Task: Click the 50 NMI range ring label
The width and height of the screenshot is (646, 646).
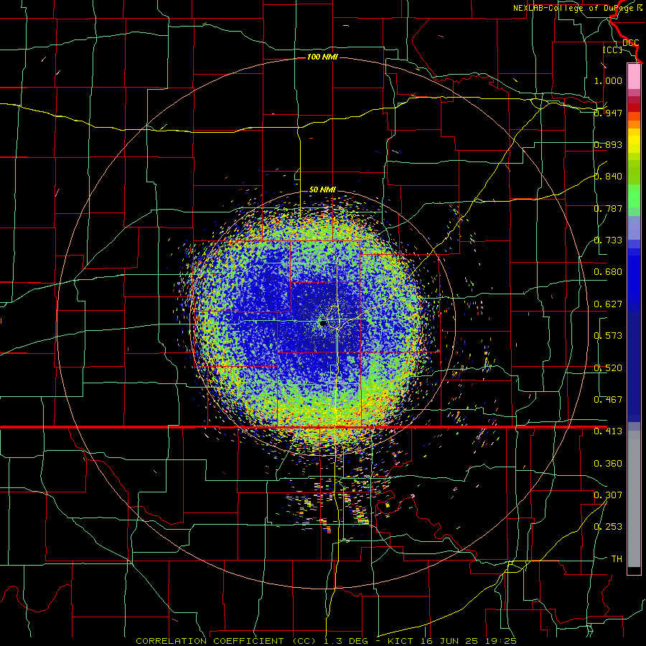Action: point(322,189)
